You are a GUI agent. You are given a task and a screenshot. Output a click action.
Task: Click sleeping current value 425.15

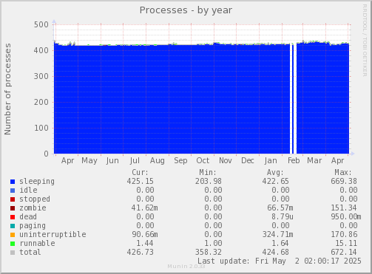pyautogui.click(x=141, y=181)
